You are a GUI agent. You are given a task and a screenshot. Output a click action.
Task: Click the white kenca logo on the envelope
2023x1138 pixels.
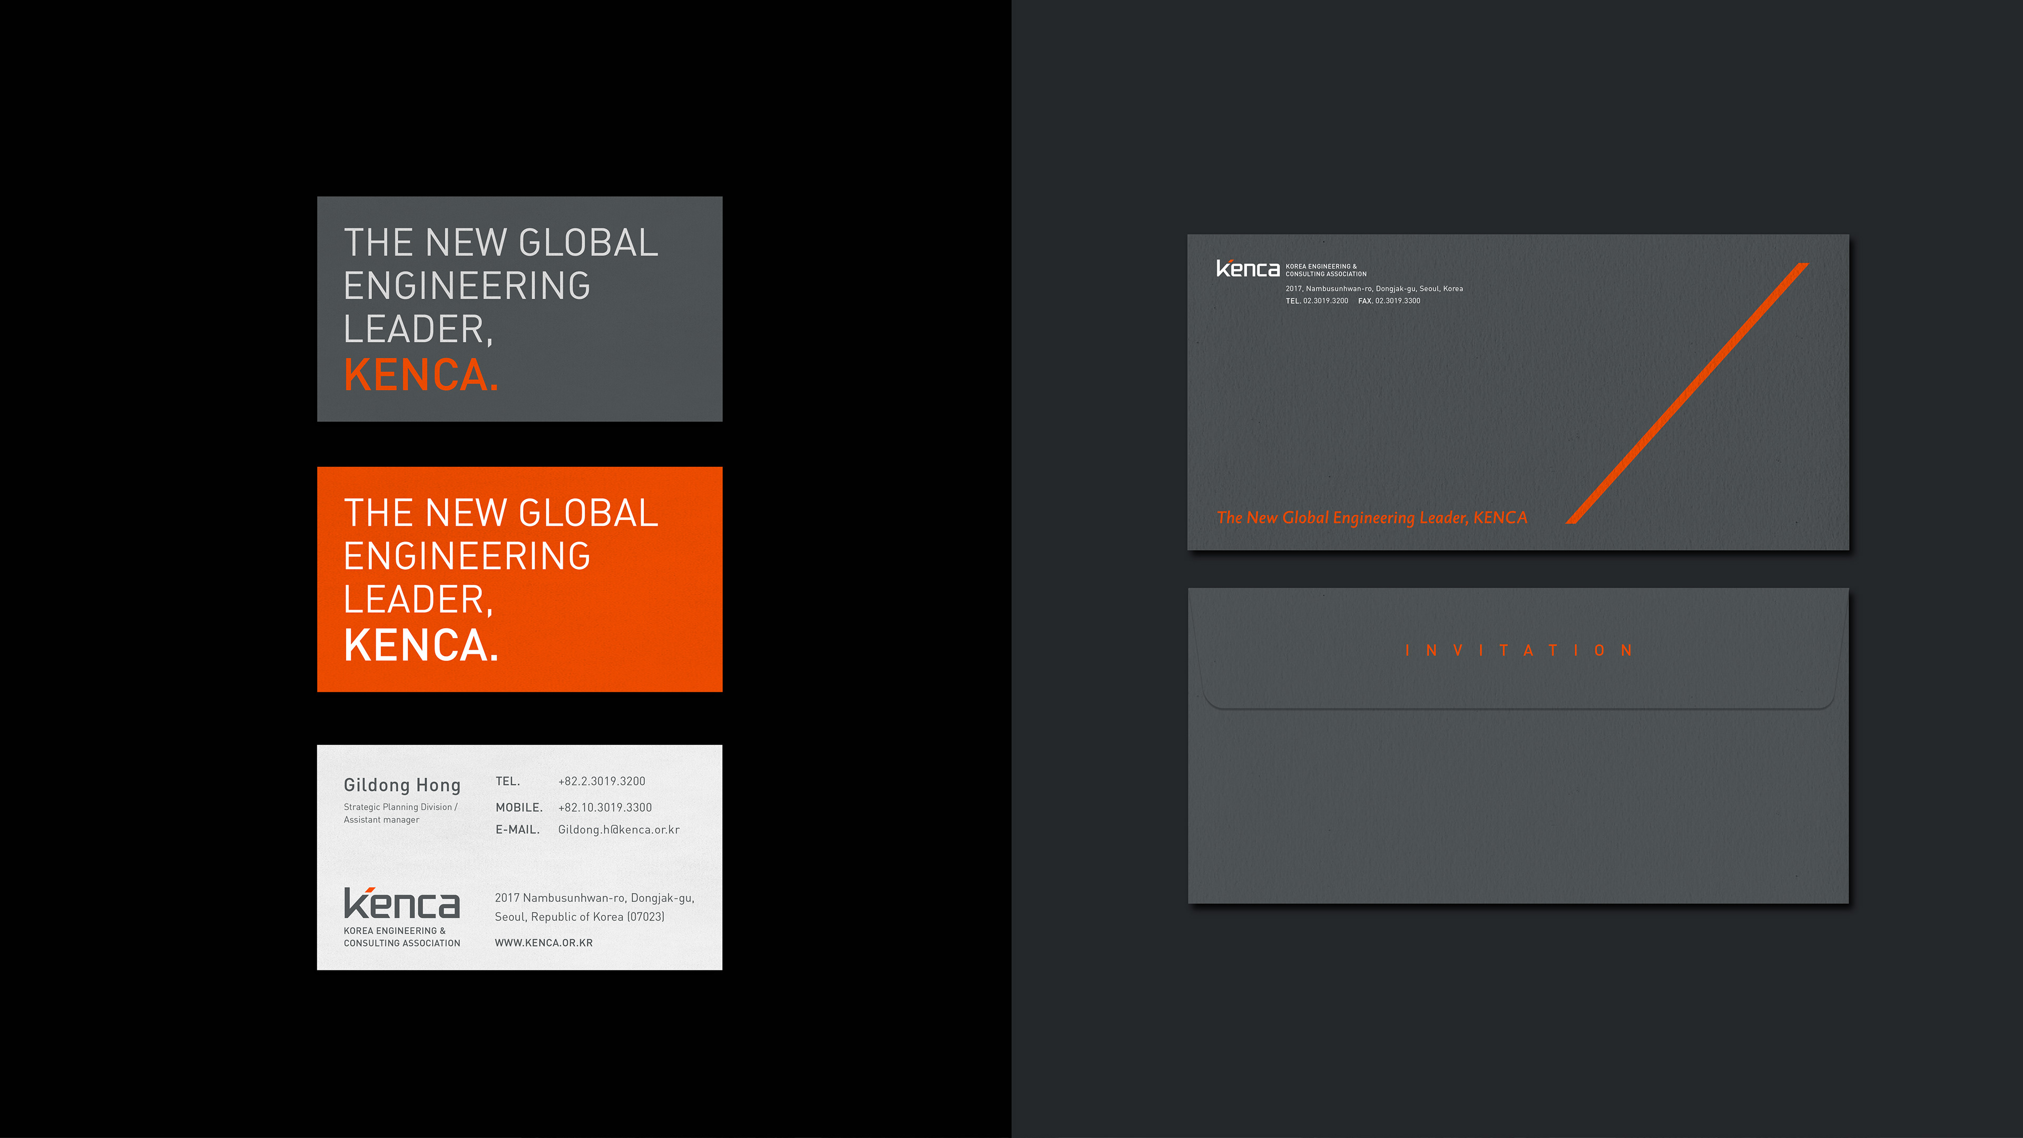(1247, 269)
